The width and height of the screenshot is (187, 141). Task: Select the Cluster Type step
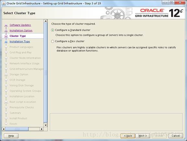(x=18, y=36)
